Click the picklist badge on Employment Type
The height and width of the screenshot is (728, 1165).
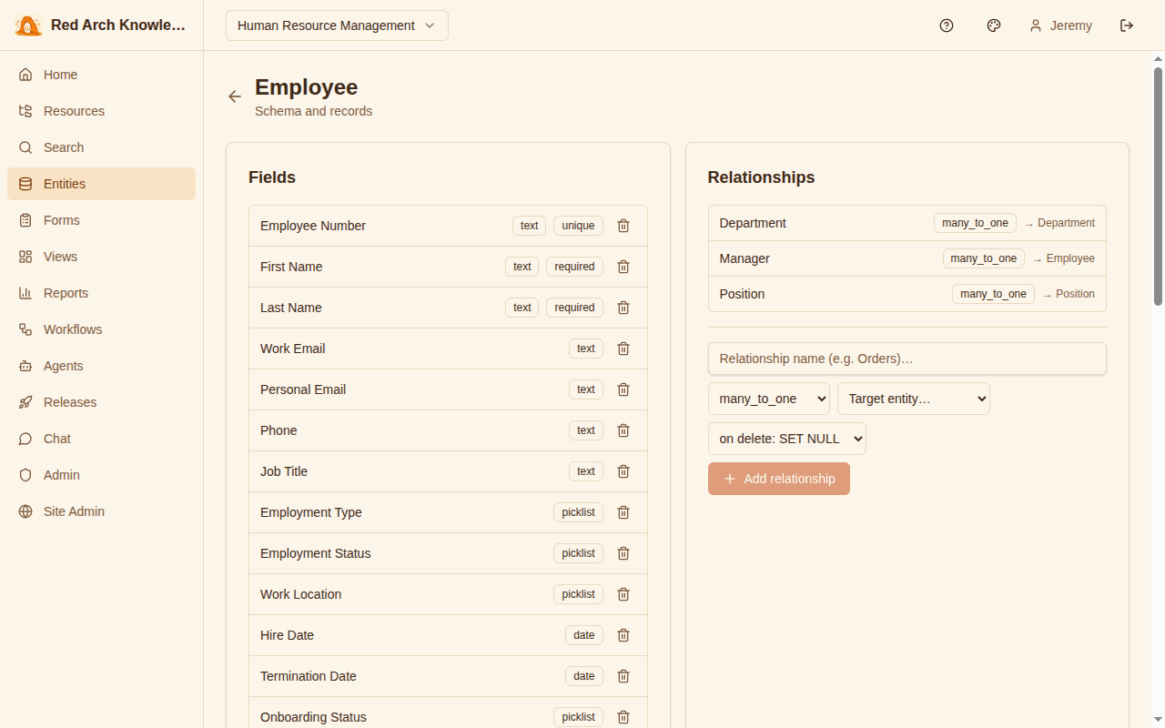click(578, 512)
